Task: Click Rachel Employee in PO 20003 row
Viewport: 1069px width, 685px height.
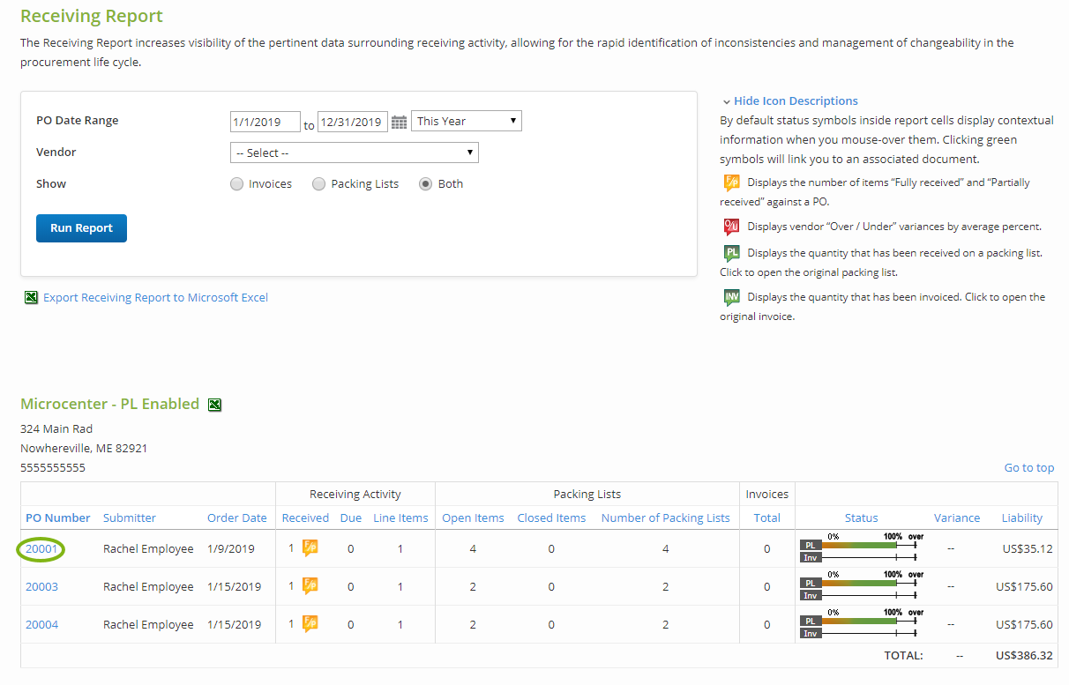Action: tap(148, 587)
